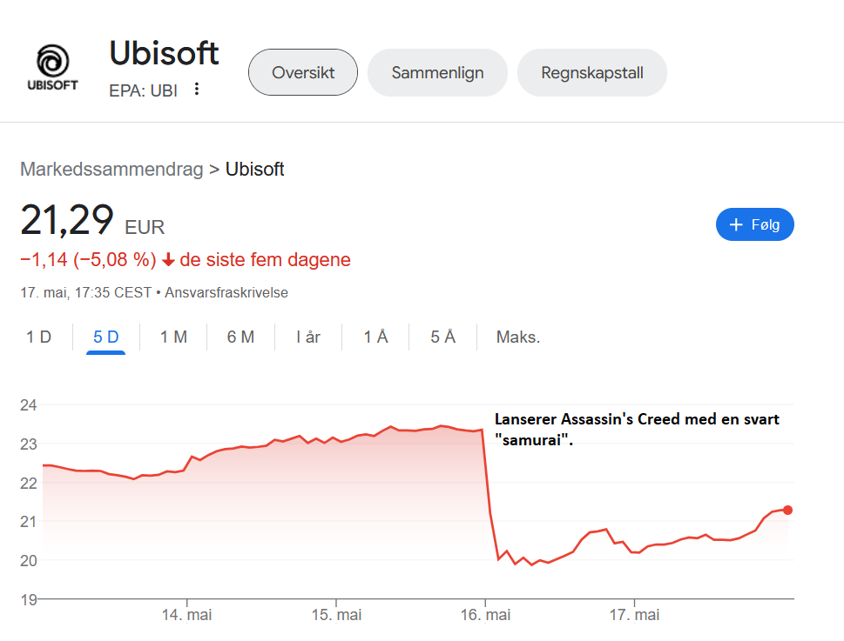The height and width of the screenshot is (641, 844).
Task: Follow Ubisoft with the Følg button
Action: tap(754, 224)
